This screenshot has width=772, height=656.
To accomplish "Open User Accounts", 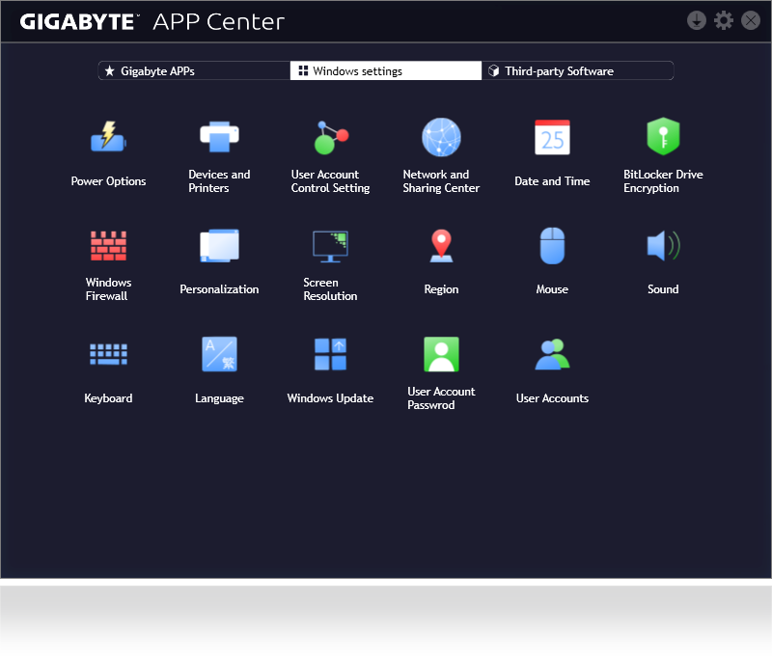I will point(552,354).
